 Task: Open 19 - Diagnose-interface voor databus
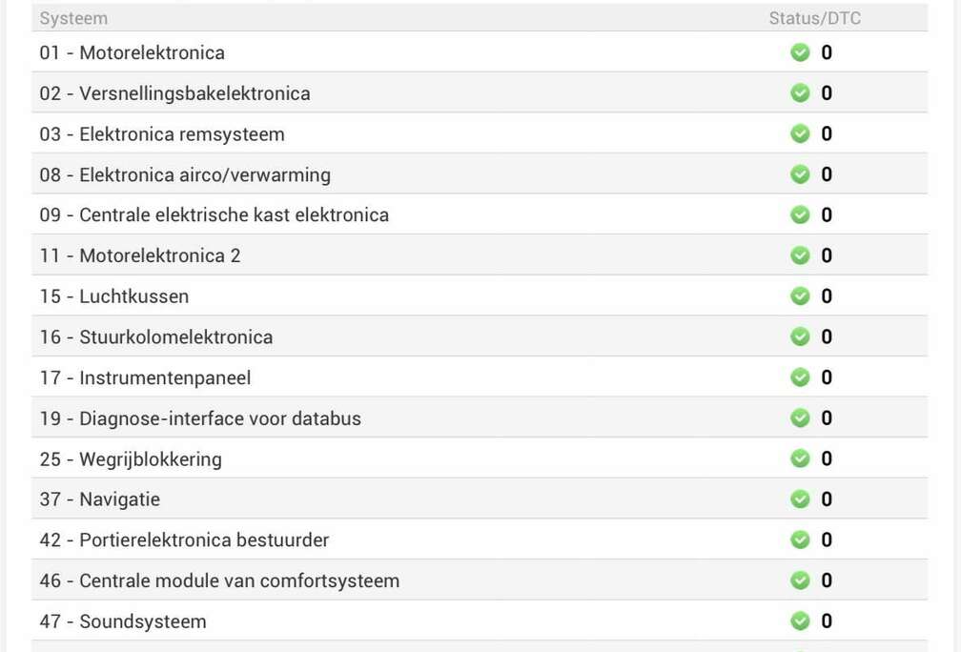click(x=200, y=418)
